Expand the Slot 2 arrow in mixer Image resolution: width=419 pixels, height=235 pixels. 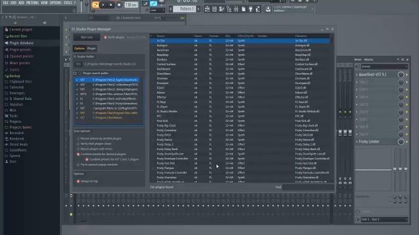(x=357, y=82)
